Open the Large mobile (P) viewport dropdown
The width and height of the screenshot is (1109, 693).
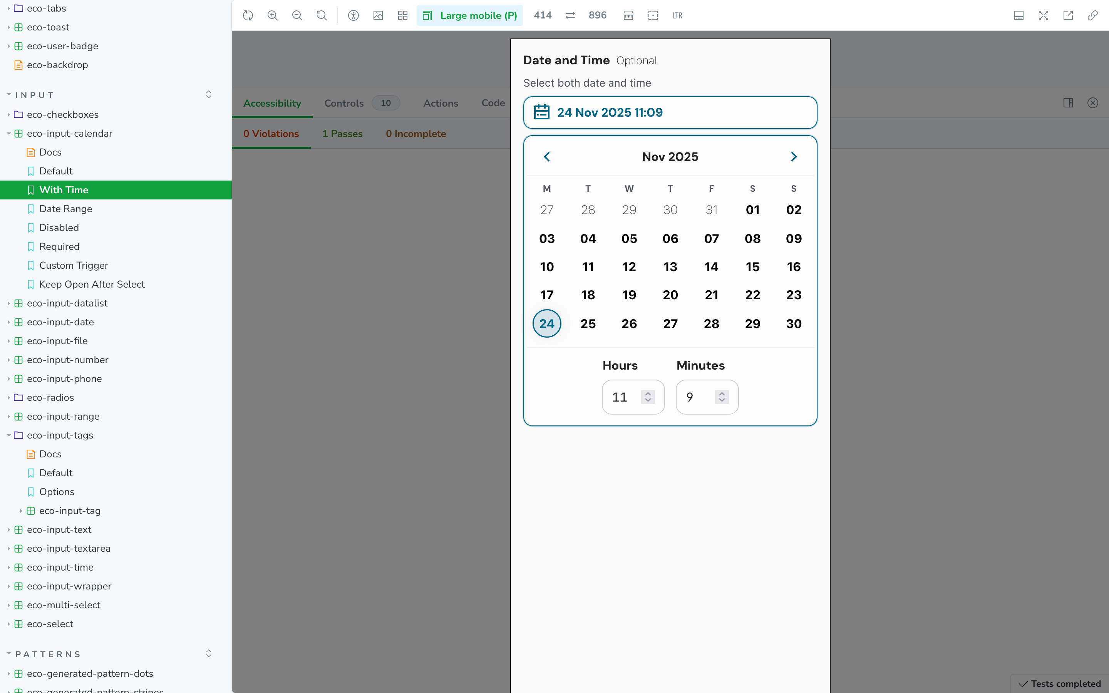coord(470,15)
